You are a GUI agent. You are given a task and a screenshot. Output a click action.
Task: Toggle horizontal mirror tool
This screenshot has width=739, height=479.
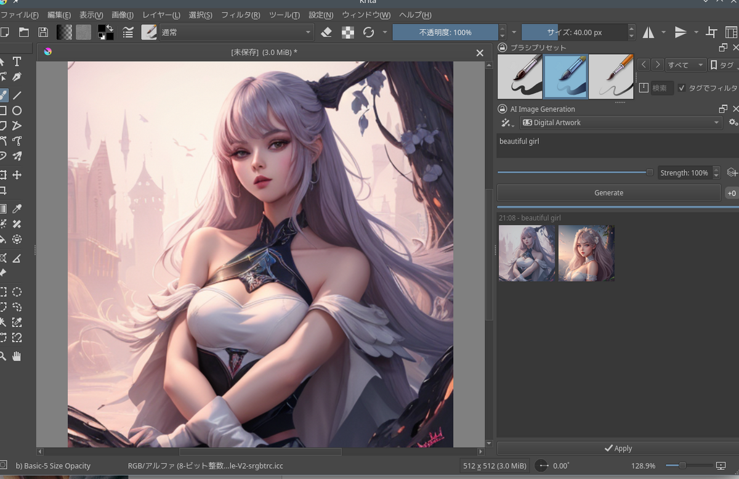click(x=648, y=32)
